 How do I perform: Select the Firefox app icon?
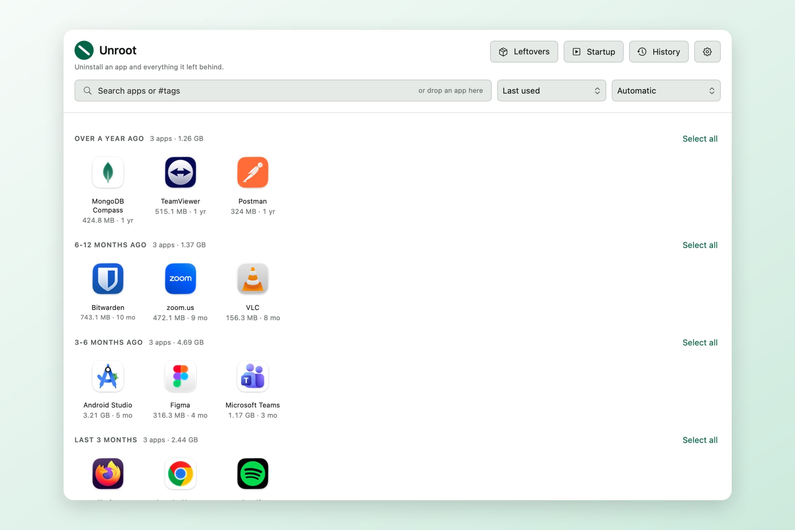[108, 473]
